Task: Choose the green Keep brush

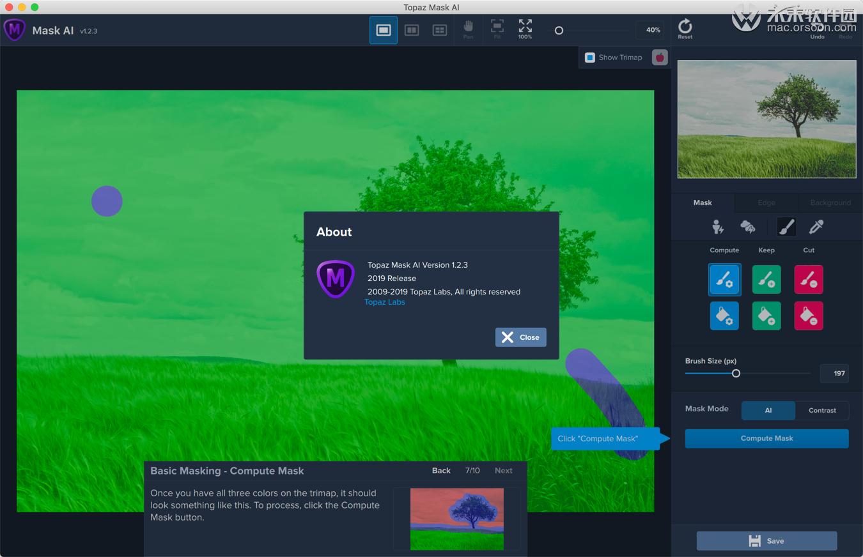Action: tap(766, 280)
